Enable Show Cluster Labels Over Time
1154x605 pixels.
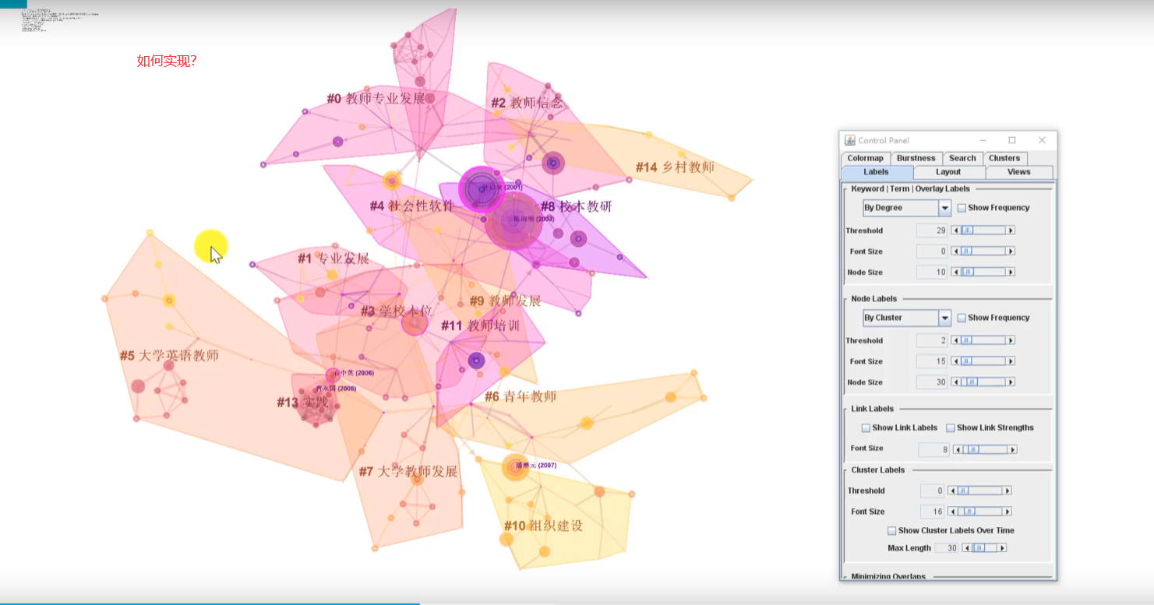(892, 530)
